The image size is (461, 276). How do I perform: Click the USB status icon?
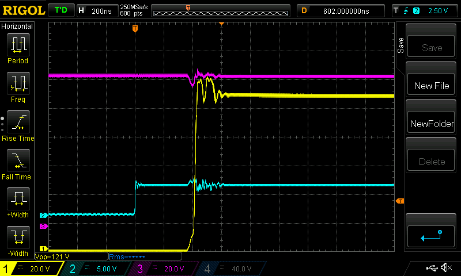(431, 268)
